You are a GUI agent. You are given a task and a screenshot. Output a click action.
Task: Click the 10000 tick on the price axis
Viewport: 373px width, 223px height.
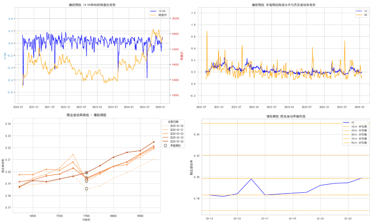(175, 95)
